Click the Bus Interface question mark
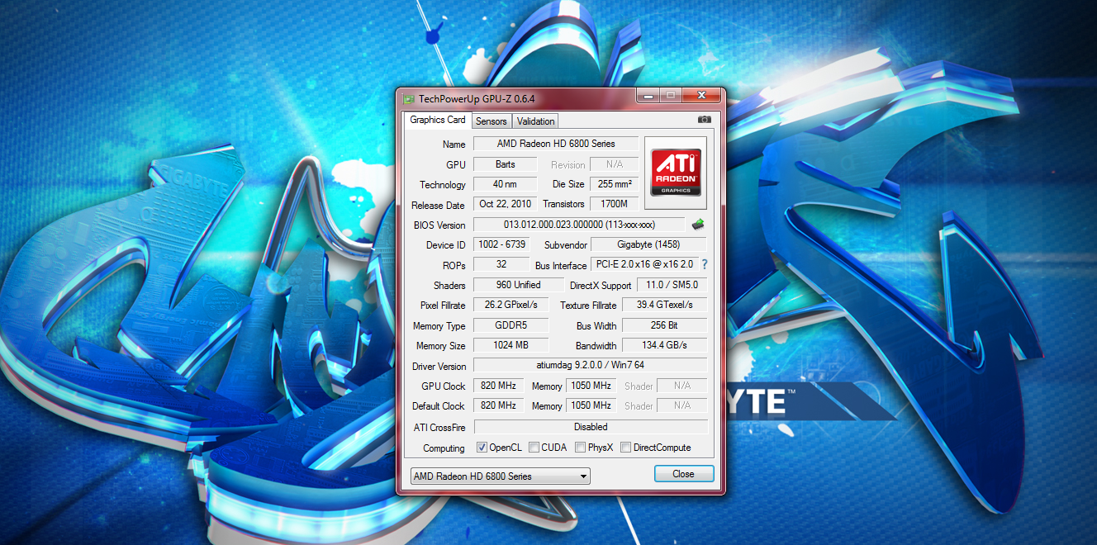 pos(705,265)
